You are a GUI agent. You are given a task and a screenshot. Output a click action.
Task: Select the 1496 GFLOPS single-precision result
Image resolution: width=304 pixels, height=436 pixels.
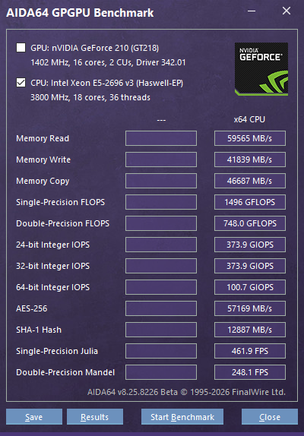250,202
